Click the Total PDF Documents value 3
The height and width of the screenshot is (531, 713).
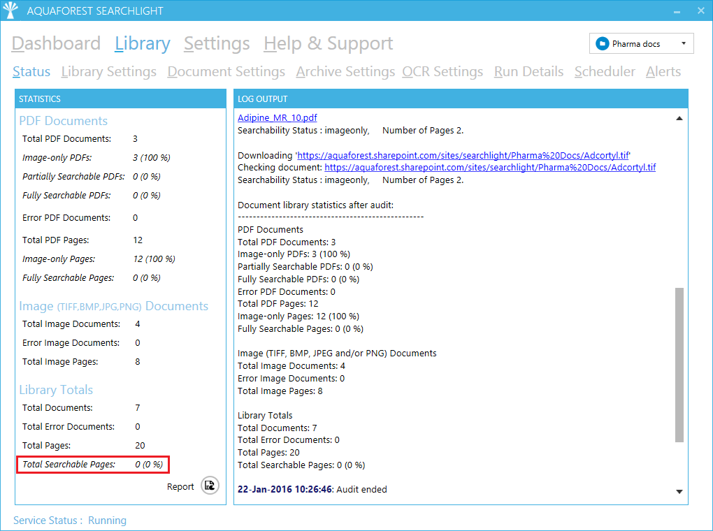pyautogui.click(x=135, y=138)
